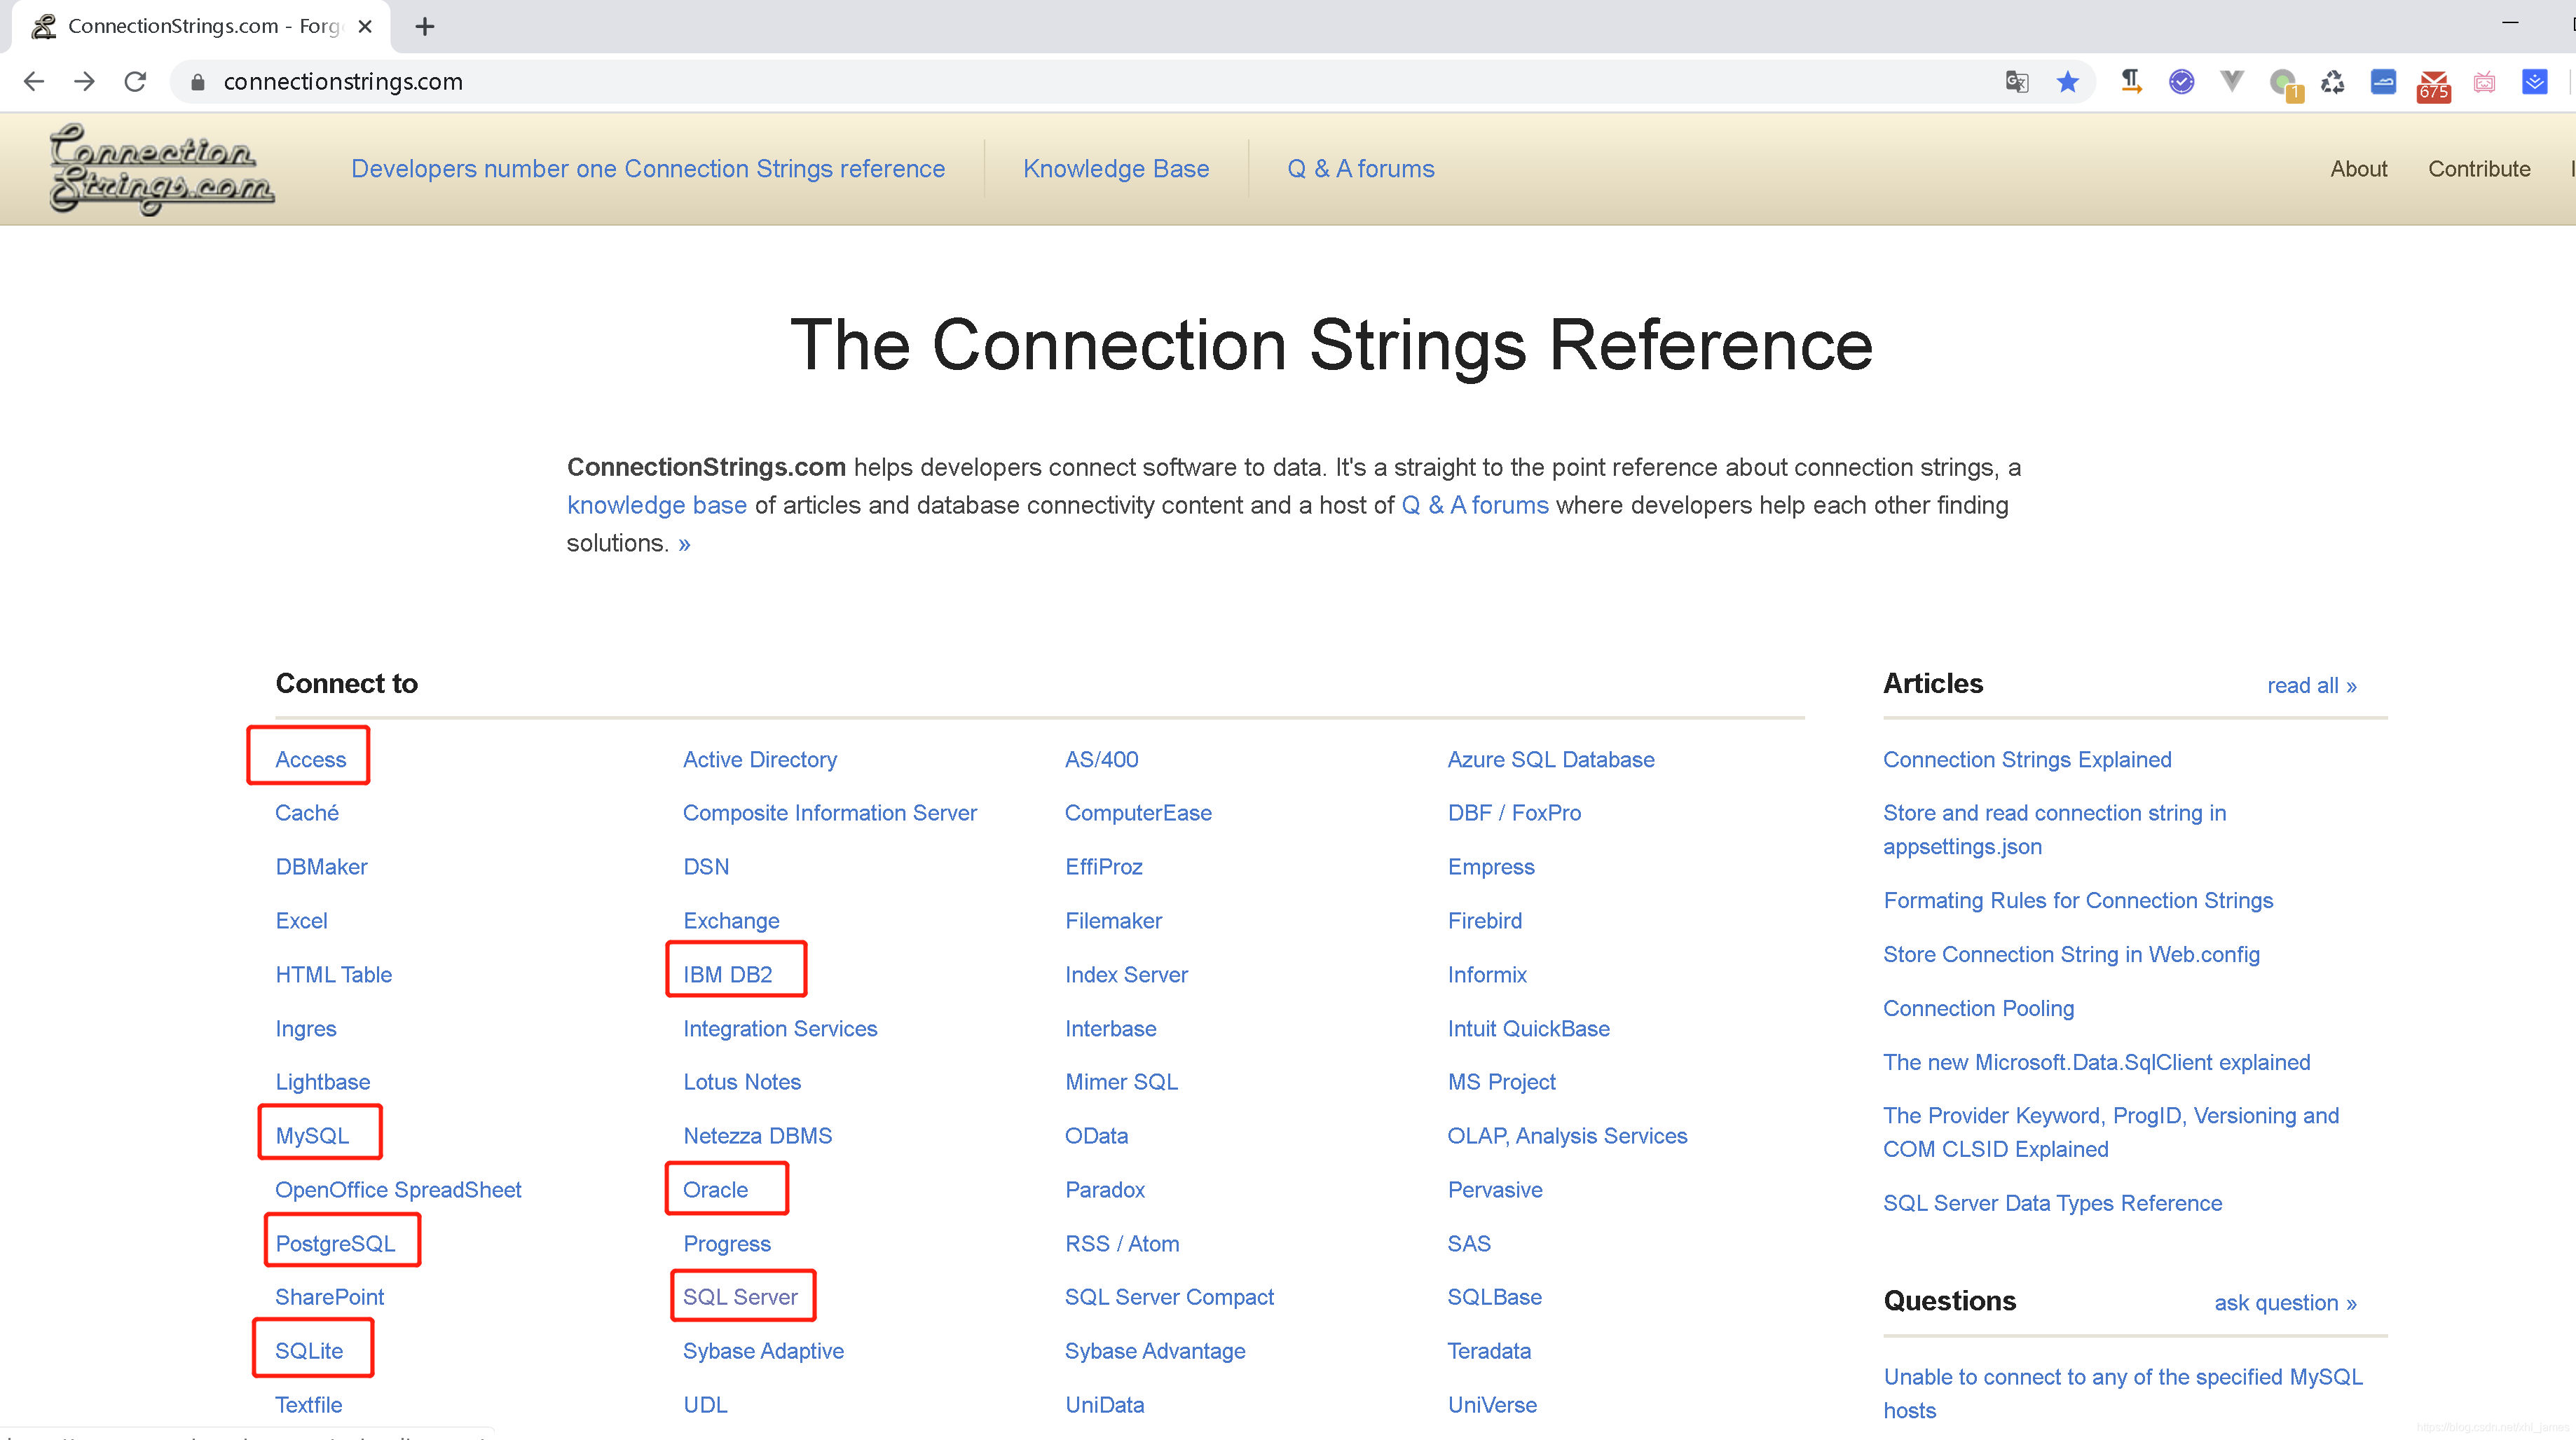This screenshot has width=2576, height=1440.
Task: Open the recycle arrows extension icon
Action: pos(2332,81)
